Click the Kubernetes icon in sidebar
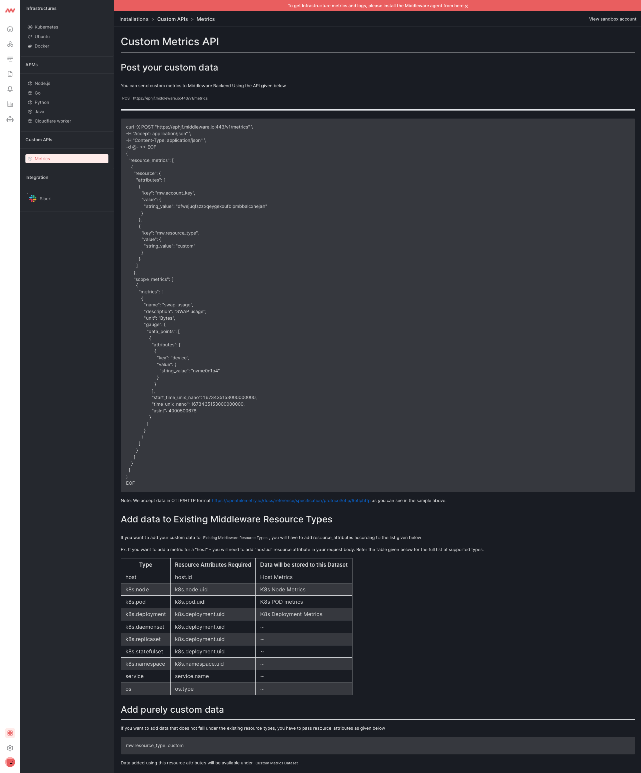This screenshot has width=641, height=773. [30, 27]
